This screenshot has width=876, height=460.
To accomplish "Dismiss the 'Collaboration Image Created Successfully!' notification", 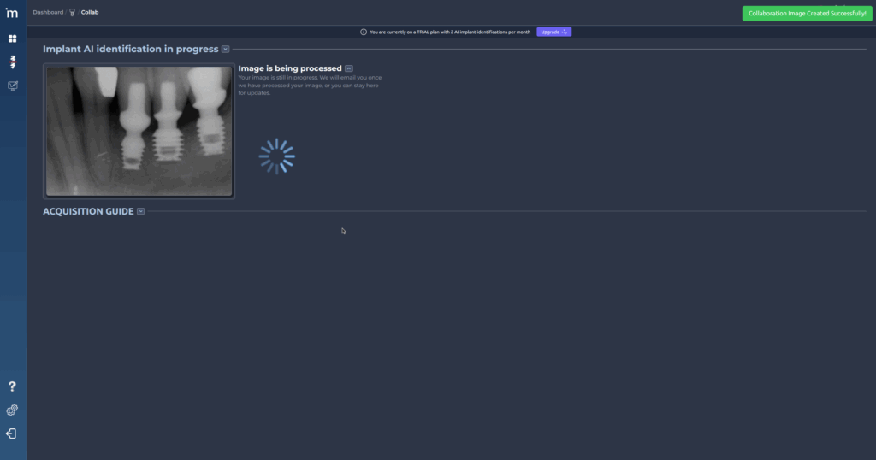I will 807,14.
